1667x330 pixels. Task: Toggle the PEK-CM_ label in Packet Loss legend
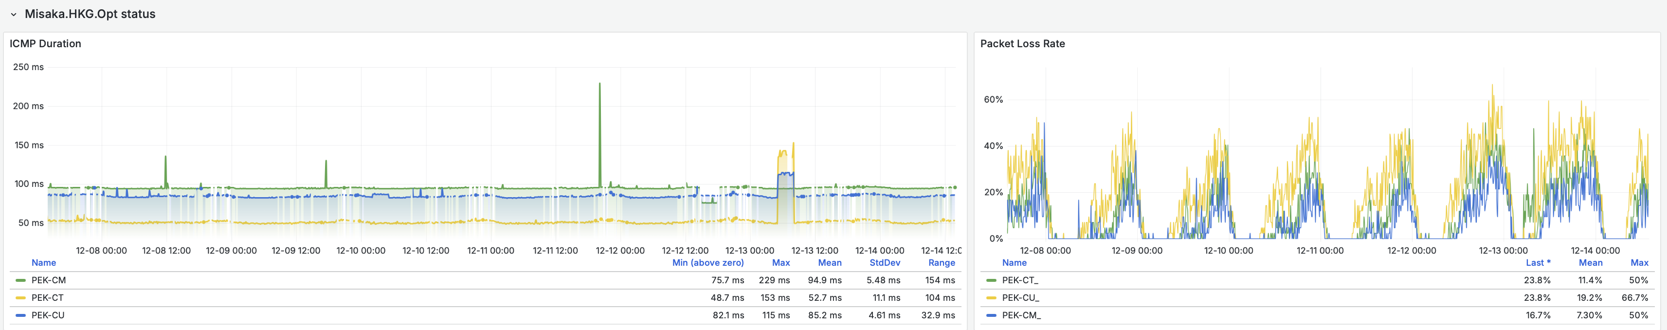pos(1021,315)
